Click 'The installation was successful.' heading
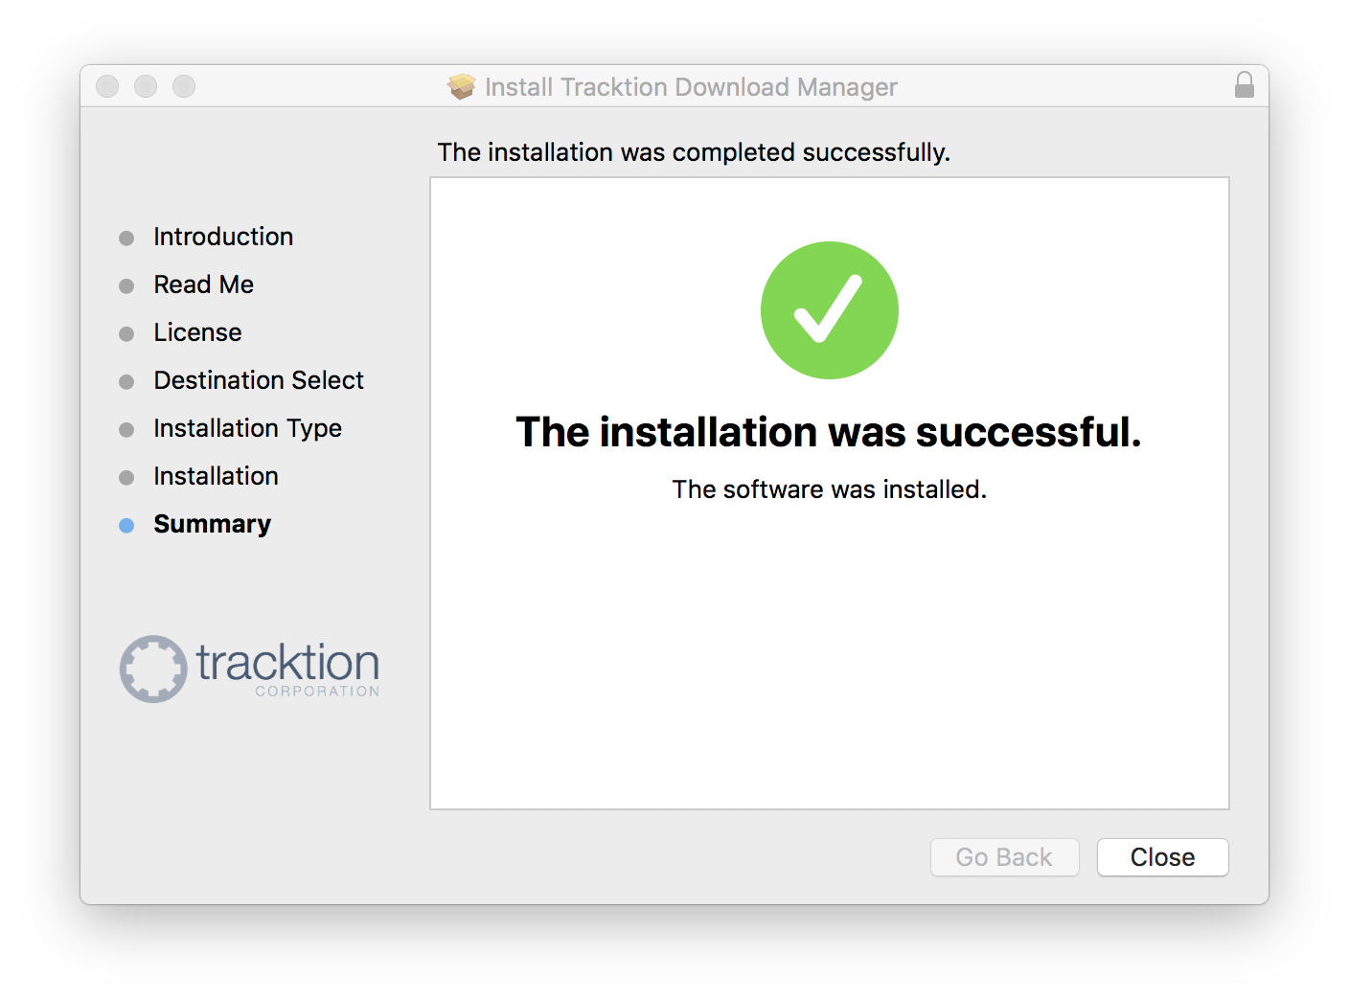1349x1000 pixels. 829,432
